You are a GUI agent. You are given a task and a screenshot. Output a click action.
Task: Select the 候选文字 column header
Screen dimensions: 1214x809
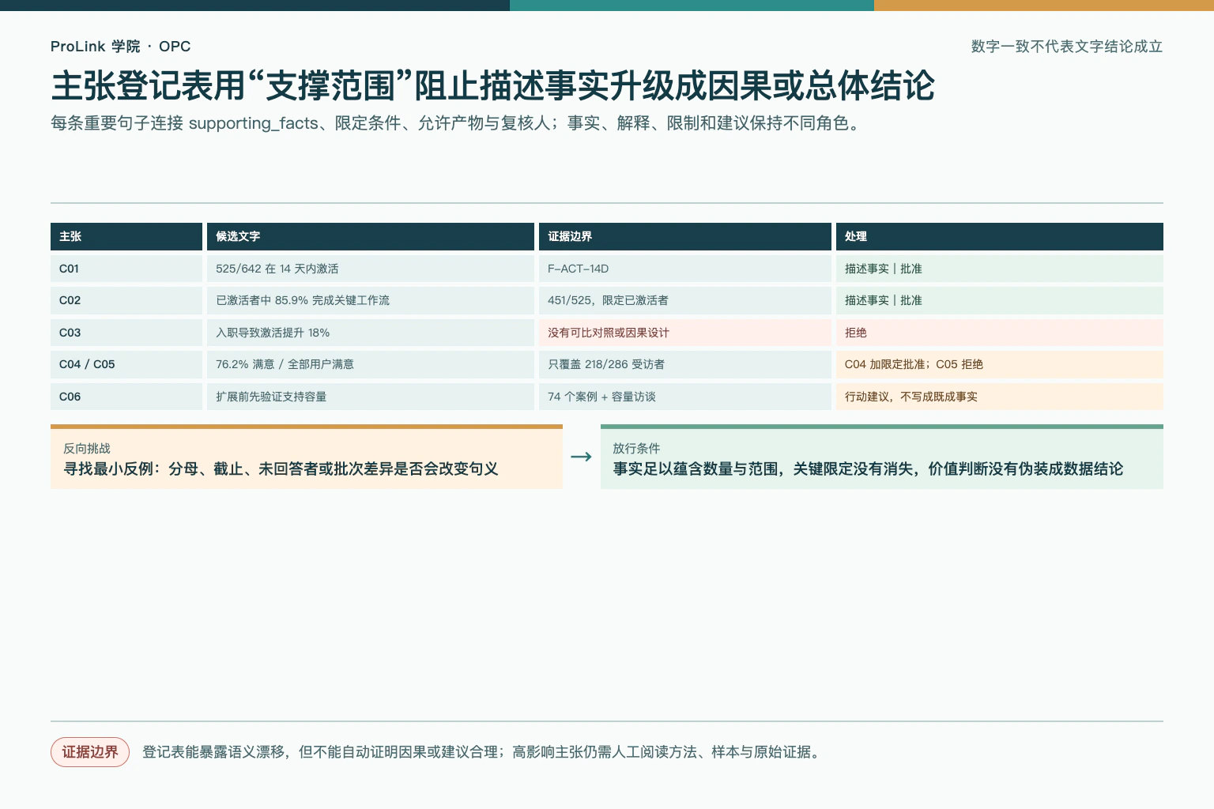click(371, 236)
